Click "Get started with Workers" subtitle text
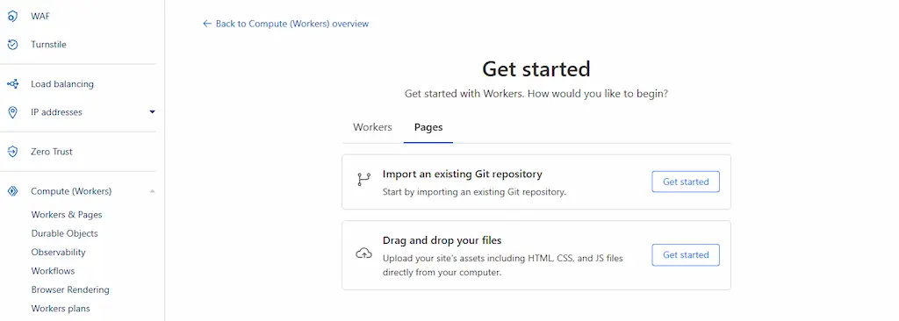The width and height of the screenshot is (899, 321). tap(536, 94)
